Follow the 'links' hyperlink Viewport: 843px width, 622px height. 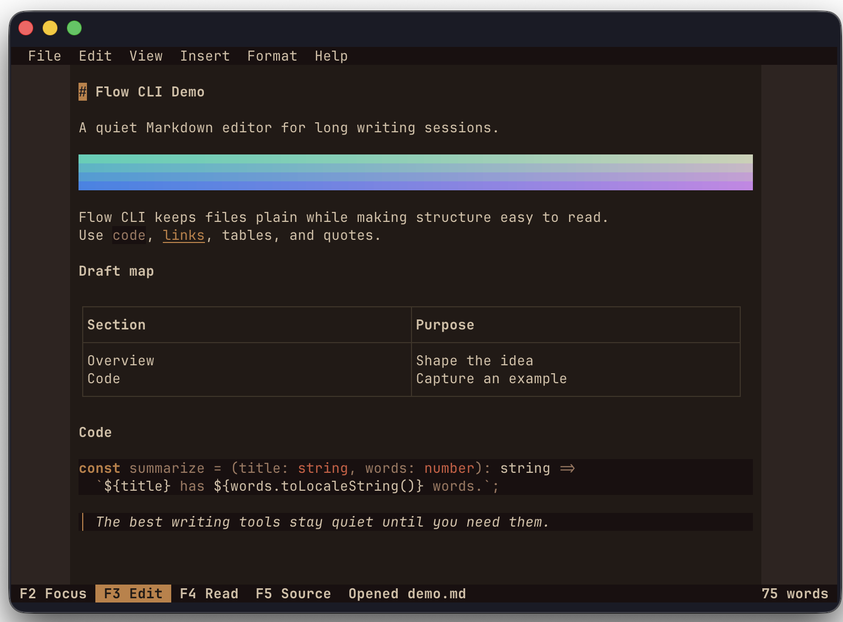(183, 235)
